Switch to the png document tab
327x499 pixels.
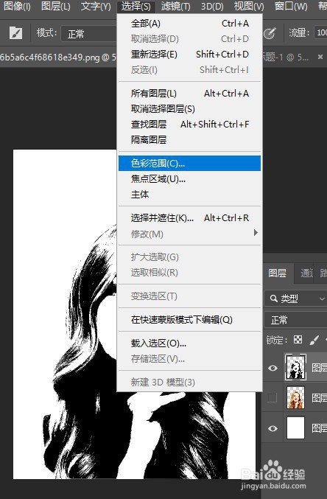pyautogui.click(x=58, y=57)
